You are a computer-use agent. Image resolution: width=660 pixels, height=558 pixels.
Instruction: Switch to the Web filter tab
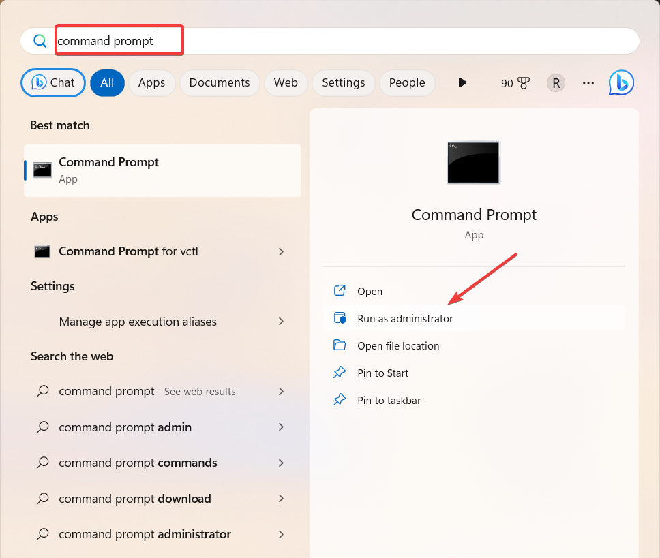click(x=286, y=82)
